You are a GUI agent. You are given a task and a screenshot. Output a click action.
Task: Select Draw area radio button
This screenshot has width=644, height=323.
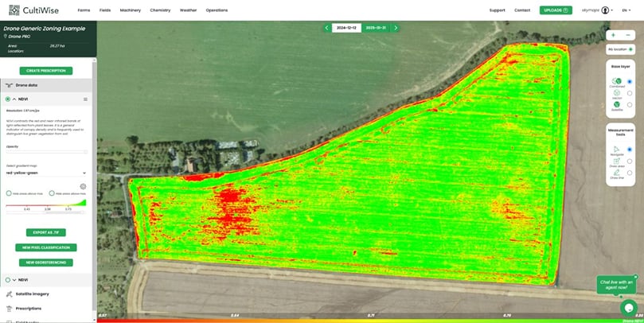tap(630, 161)
